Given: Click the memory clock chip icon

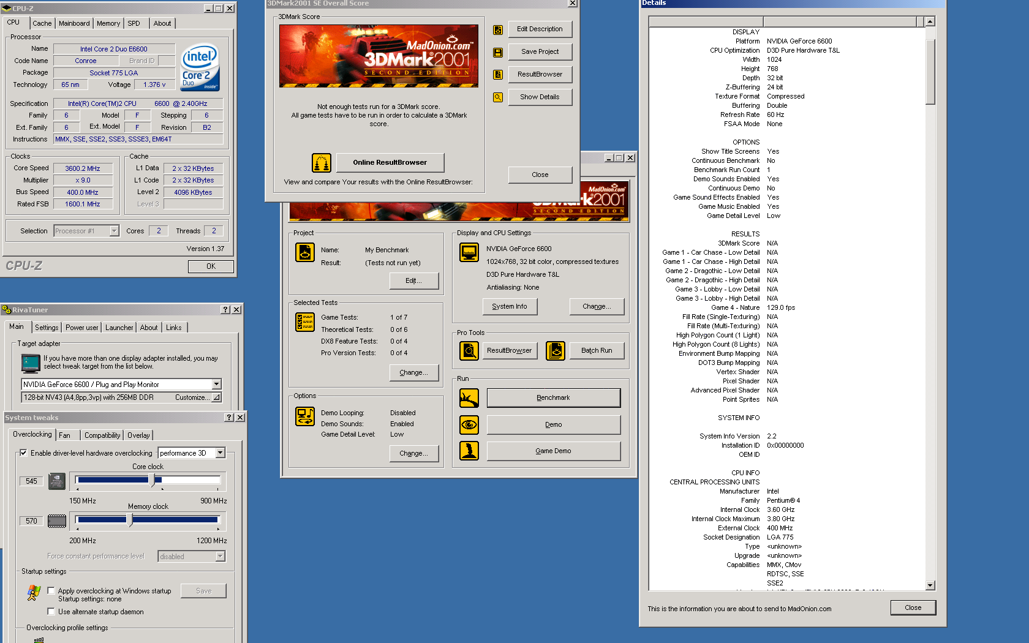Looking at the screenshot, I should (57, 521).
